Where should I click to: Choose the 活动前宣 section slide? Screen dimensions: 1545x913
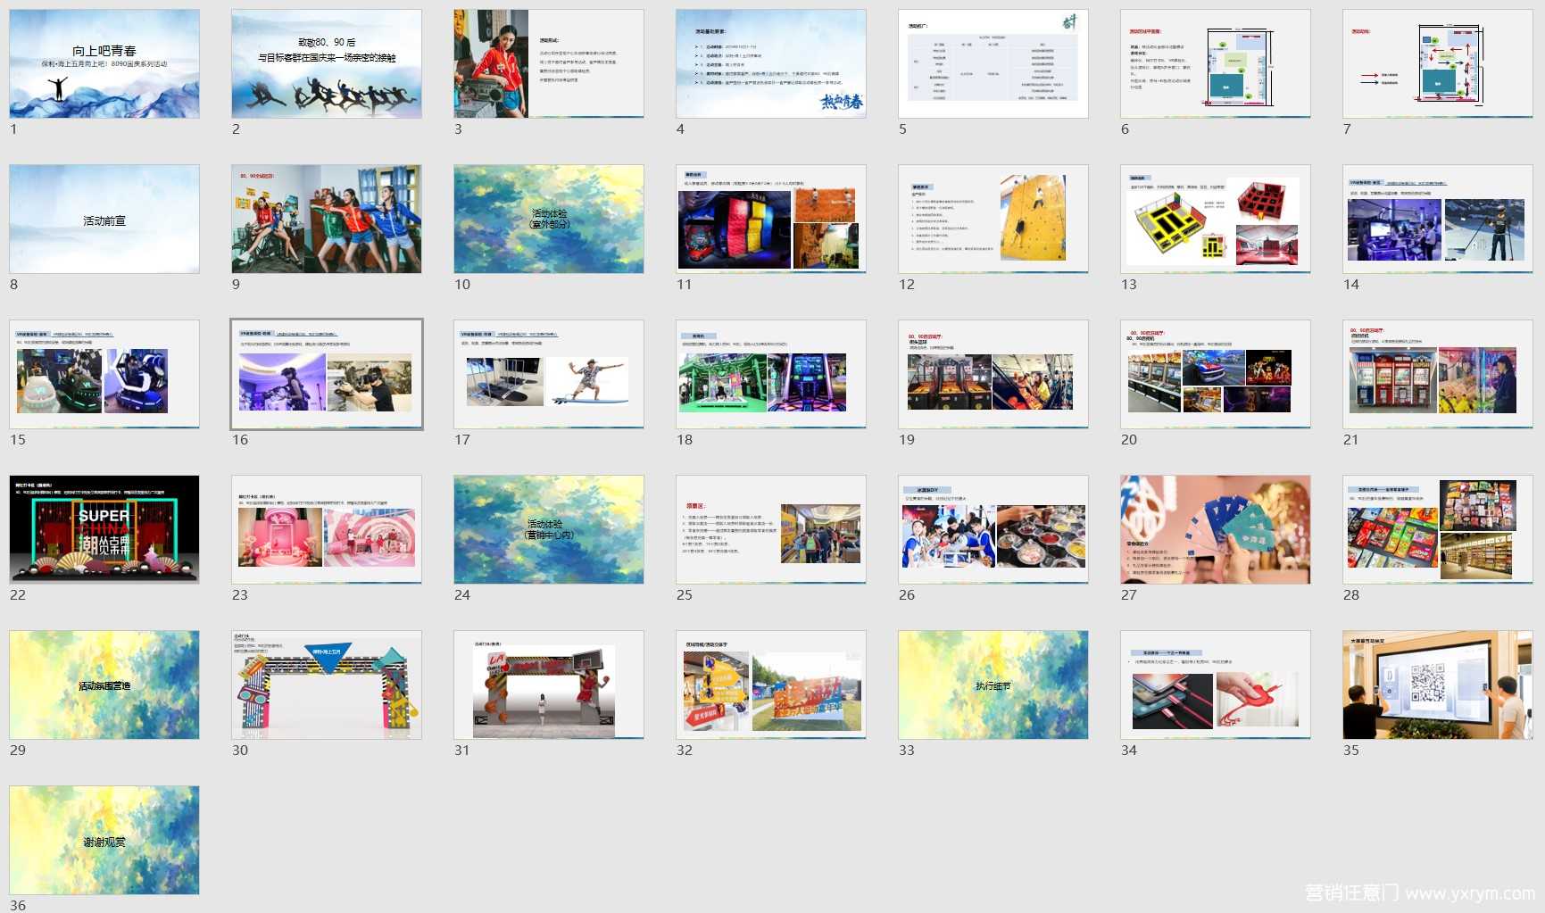104,220
